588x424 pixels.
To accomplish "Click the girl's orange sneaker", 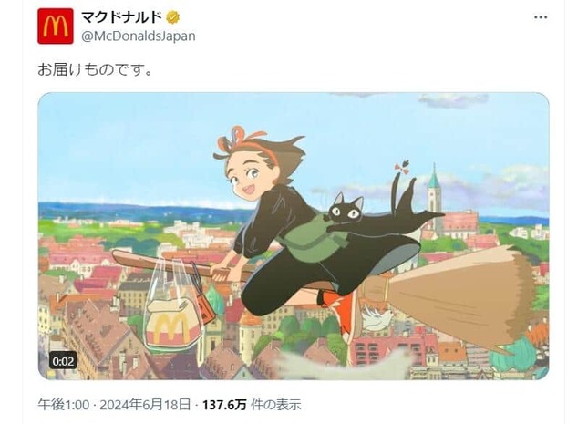I will point(341,312).
